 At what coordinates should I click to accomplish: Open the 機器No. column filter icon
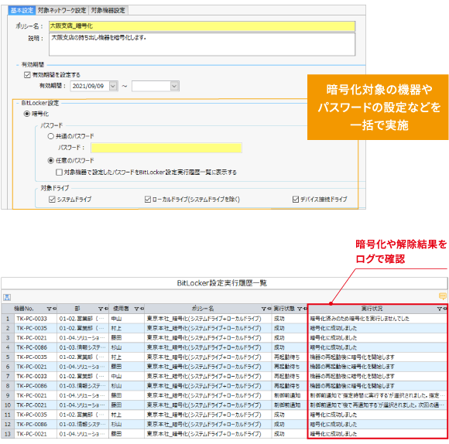point(50,309)
